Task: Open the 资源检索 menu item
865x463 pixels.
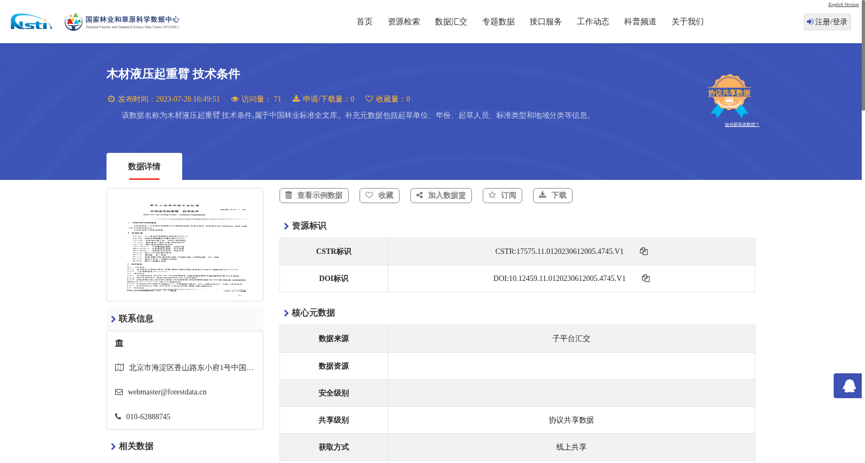Action: coord(404,22)
